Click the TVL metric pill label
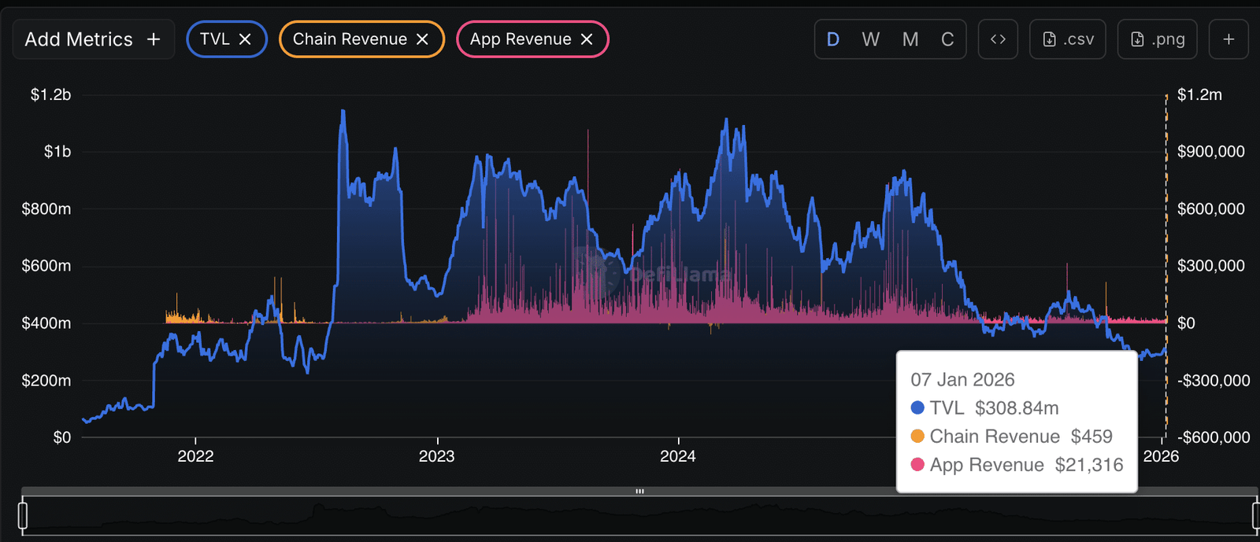This screenshot has width=1260, height=542. click(214, 39)
